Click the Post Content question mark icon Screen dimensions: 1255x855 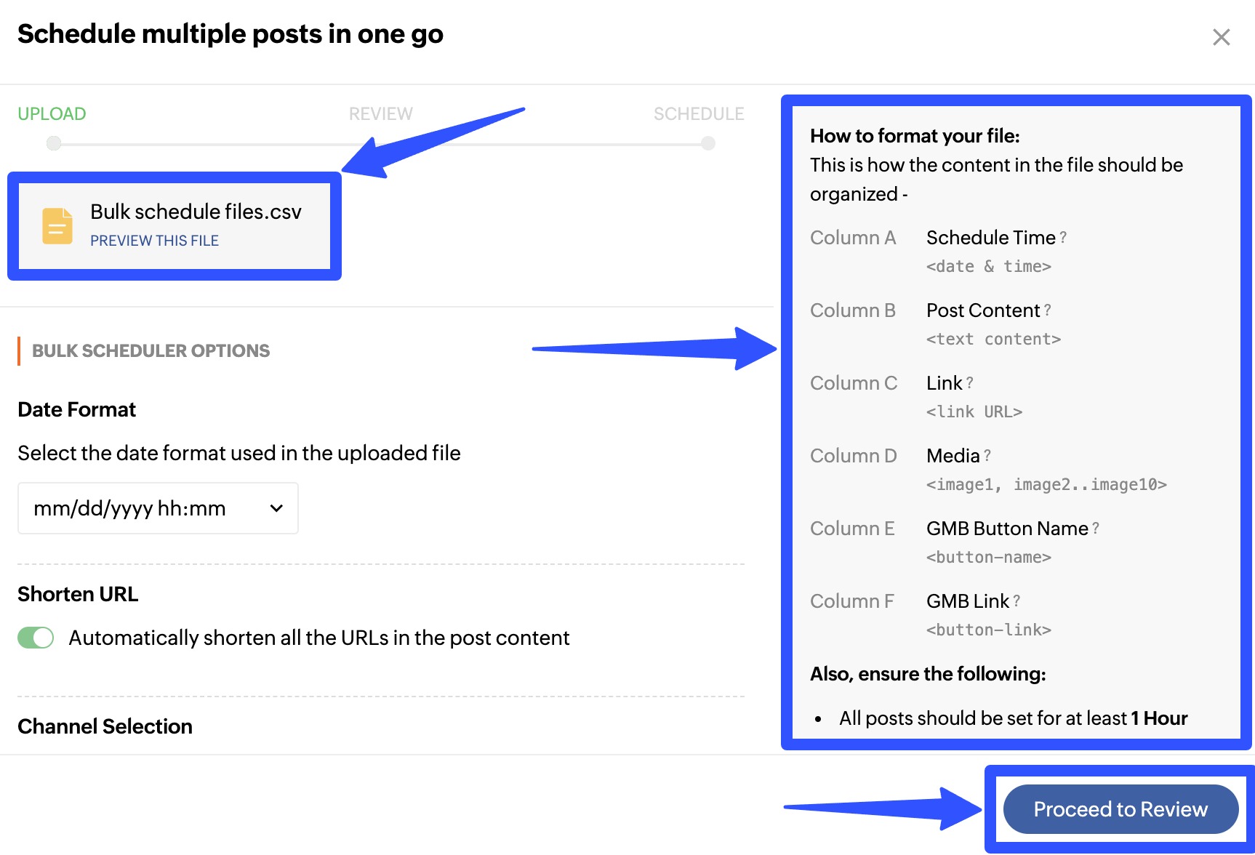click(1047, 310)
